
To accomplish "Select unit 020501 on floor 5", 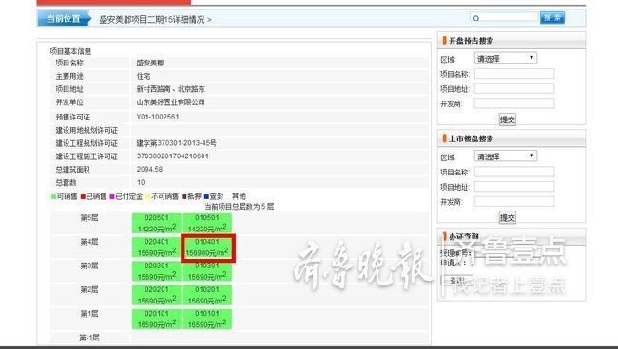I will pos(157,223).
